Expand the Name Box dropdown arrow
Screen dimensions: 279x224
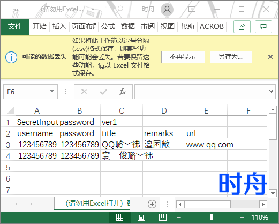(52, 91)
